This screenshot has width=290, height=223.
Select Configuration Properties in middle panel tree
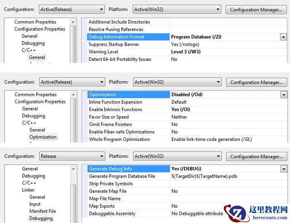point(40,102)
